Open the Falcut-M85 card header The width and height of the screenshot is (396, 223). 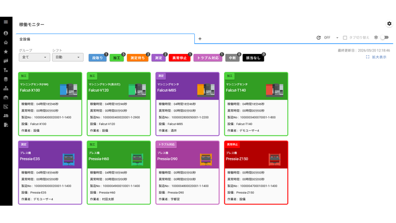pyautogui.click(x=187, y=86)
